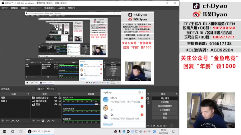Select scene 场景 in scenes list
This screenshot has height=135, width=241.
15,98
